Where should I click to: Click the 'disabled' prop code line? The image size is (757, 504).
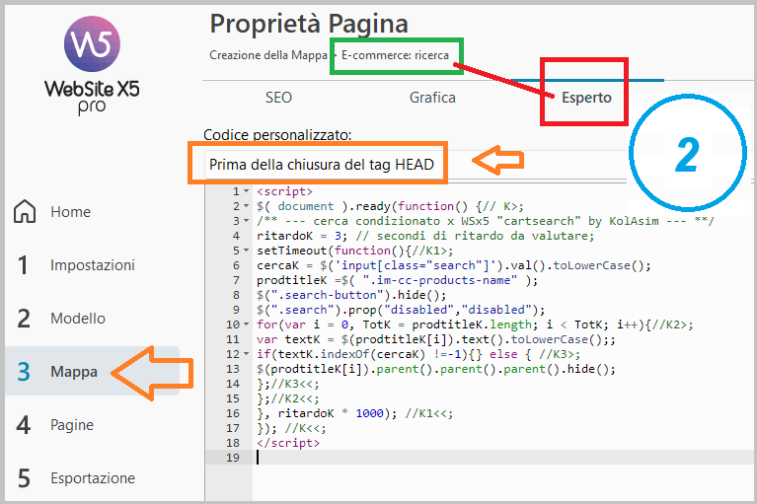click(401, 310)
